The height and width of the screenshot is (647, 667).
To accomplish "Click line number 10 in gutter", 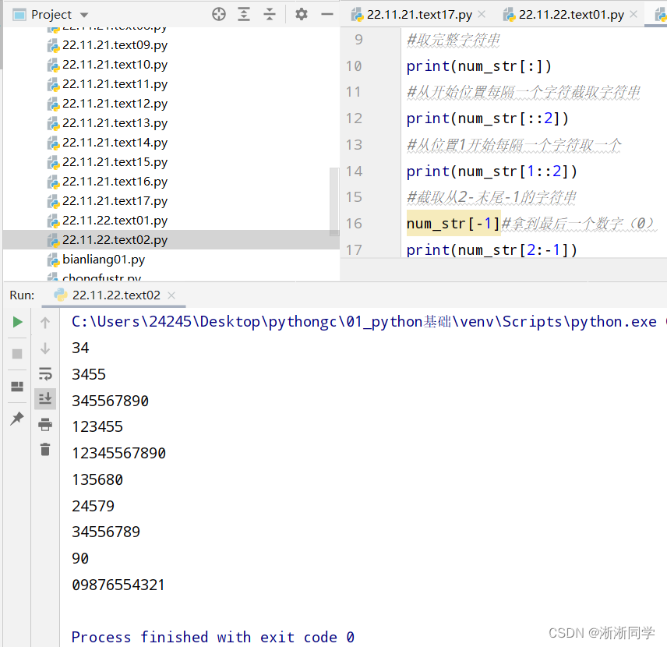I will (354, 66).
